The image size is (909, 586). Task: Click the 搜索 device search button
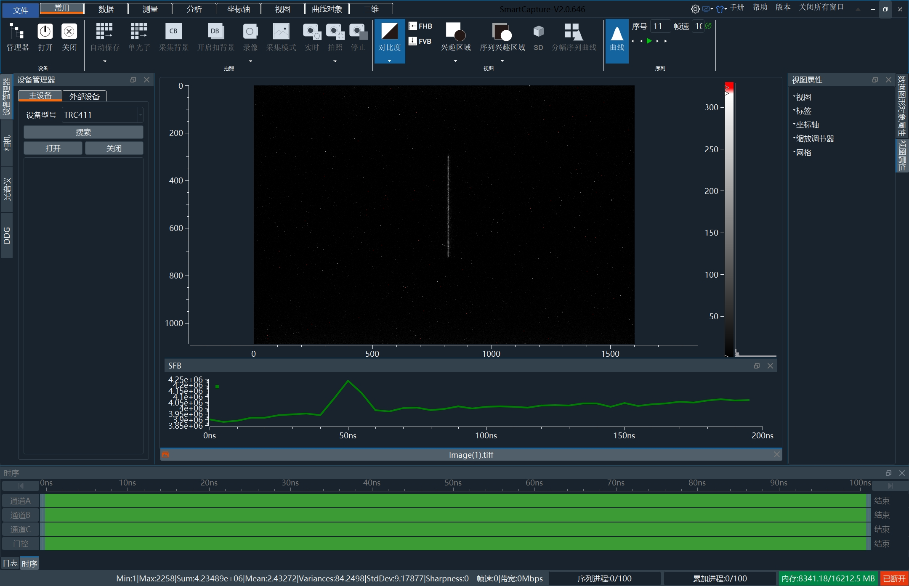coord(83,132)
